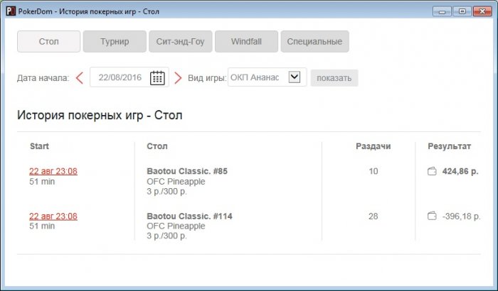Image resolution: width=498 pixels, height=291 pixels.
Task: Click the Стол column header
Action: point(157,146)
